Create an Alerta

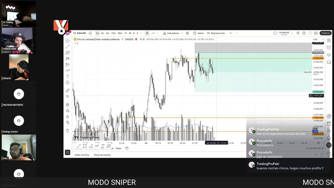(x=198, y=33)
